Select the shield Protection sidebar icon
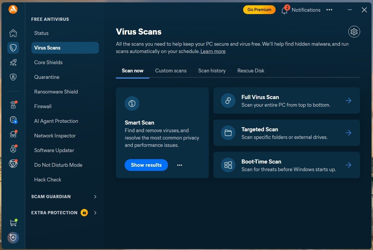 coord(13,48)
